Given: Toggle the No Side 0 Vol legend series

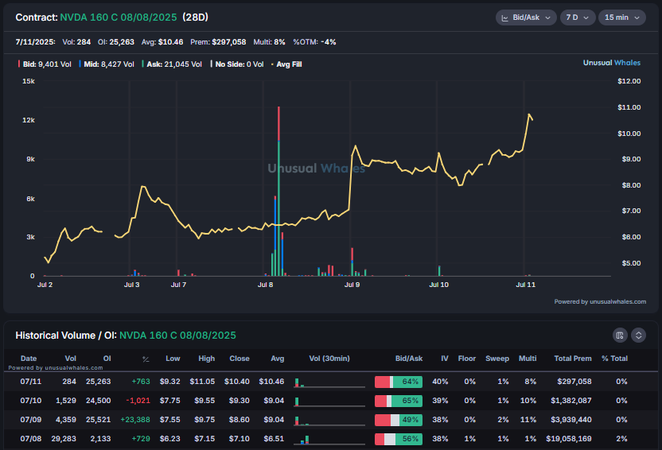Looking at the screenshot, I should click(x=237, y=64).
